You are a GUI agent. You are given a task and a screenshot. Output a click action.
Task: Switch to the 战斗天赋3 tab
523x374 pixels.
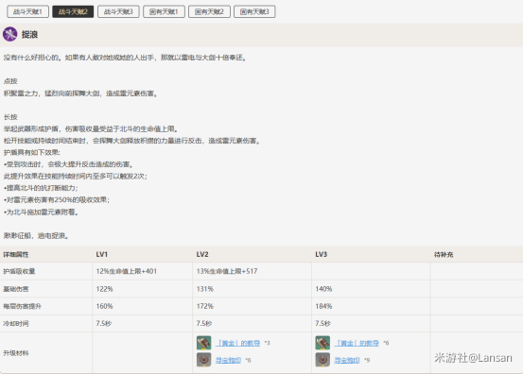(118, 11)
